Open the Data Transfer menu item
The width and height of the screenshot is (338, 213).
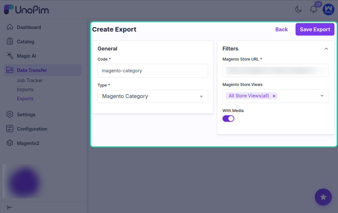43,70
